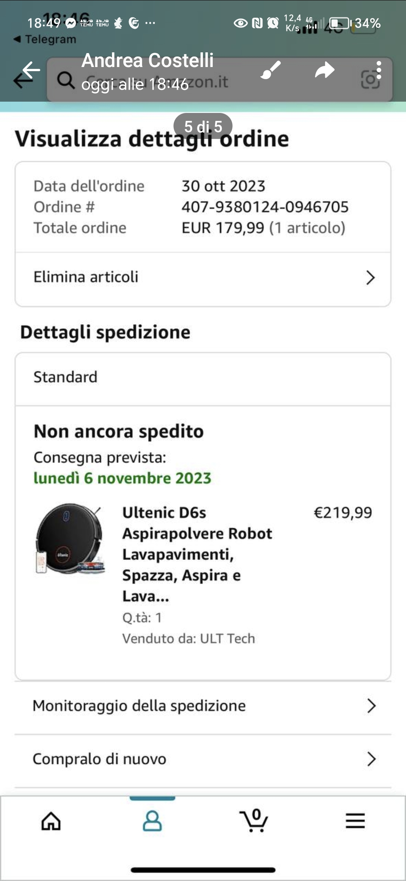Screen dimensions: 406x881
Task: Open the hamburger menu icon
Action: tap(355, 821)
